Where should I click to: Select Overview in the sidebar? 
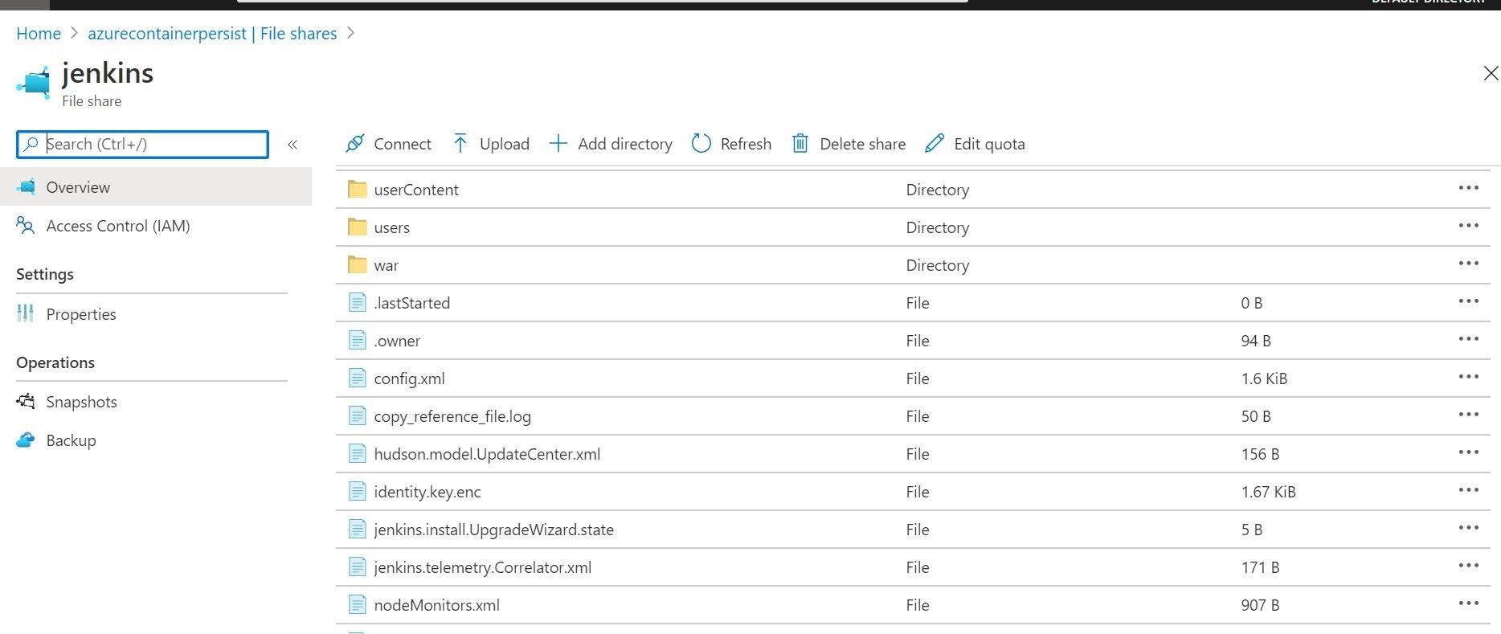point(156,186)
